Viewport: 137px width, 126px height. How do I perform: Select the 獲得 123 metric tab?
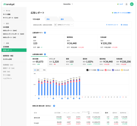pyautogui.click(x=73, y=61)
